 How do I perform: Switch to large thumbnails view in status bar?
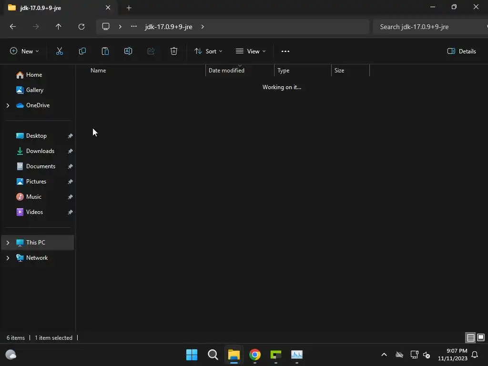coord(481,338)
